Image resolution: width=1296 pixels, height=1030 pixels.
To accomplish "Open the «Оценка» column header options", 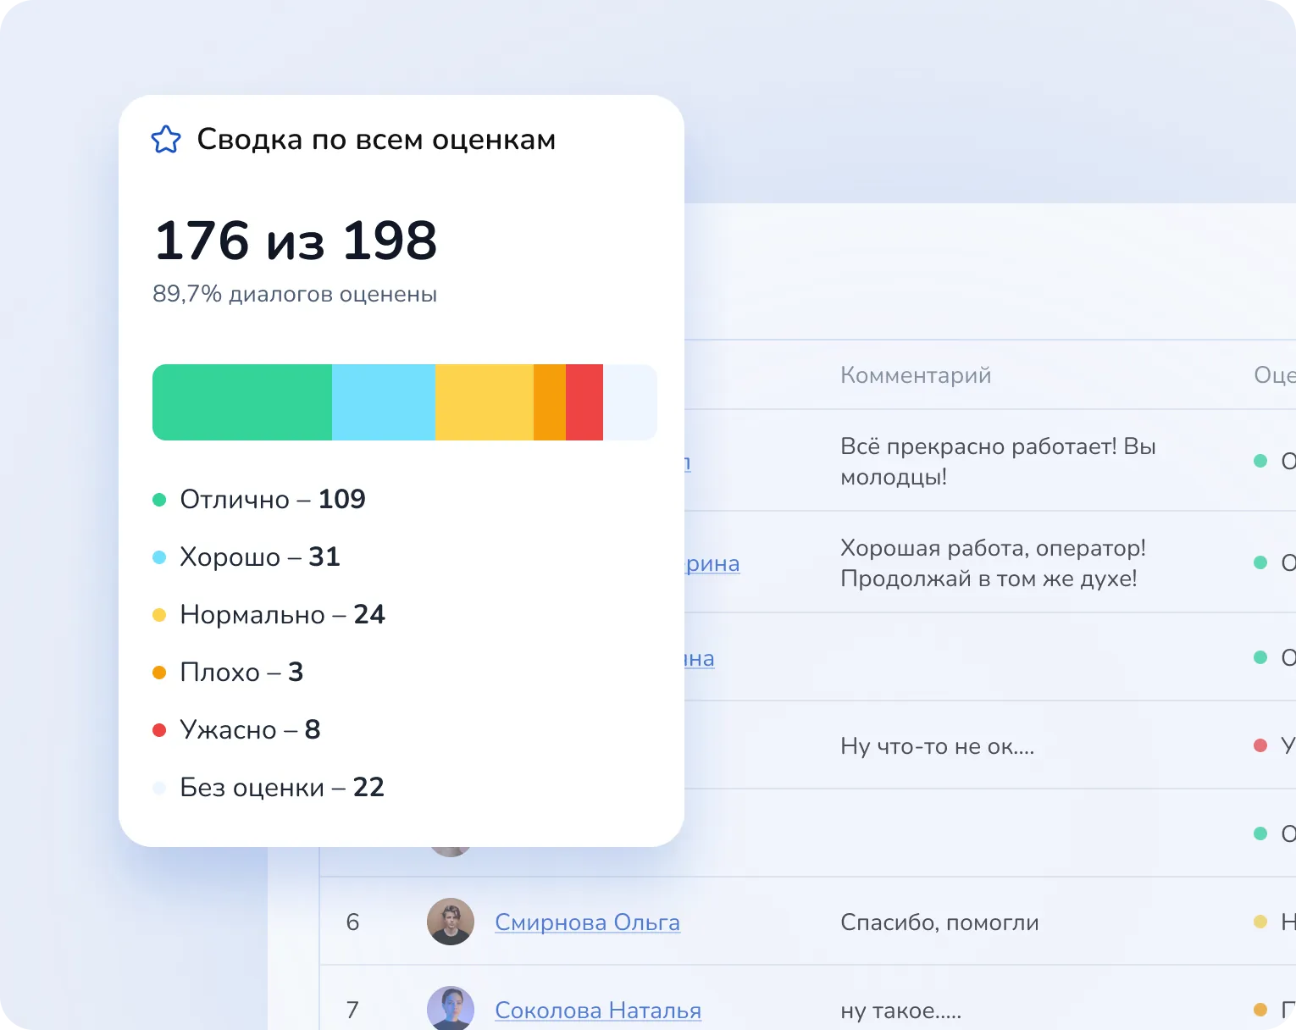I will (1273, 375).
